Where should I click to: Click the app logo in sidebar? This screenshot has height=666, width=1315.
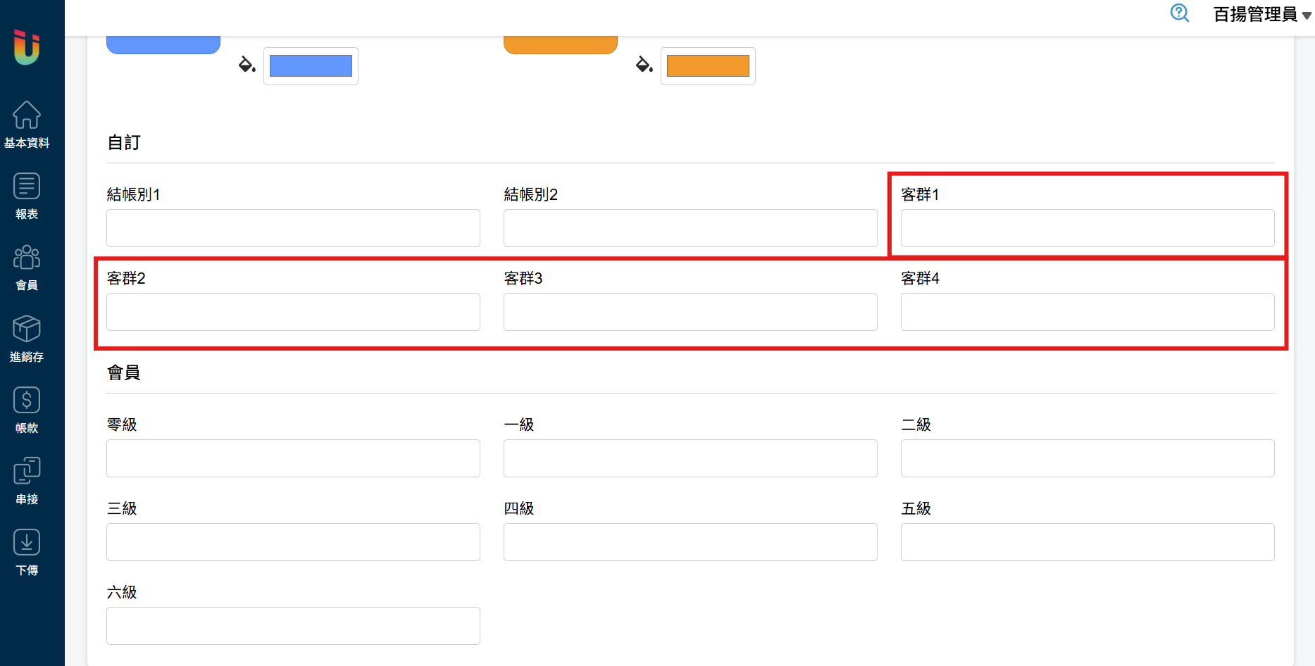pyautogui.click(x=27, y=47)
